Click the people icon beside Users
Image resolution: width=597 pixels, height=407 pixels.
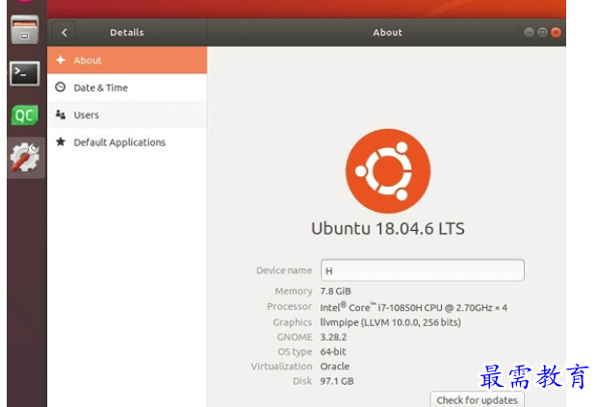(61, 114)
